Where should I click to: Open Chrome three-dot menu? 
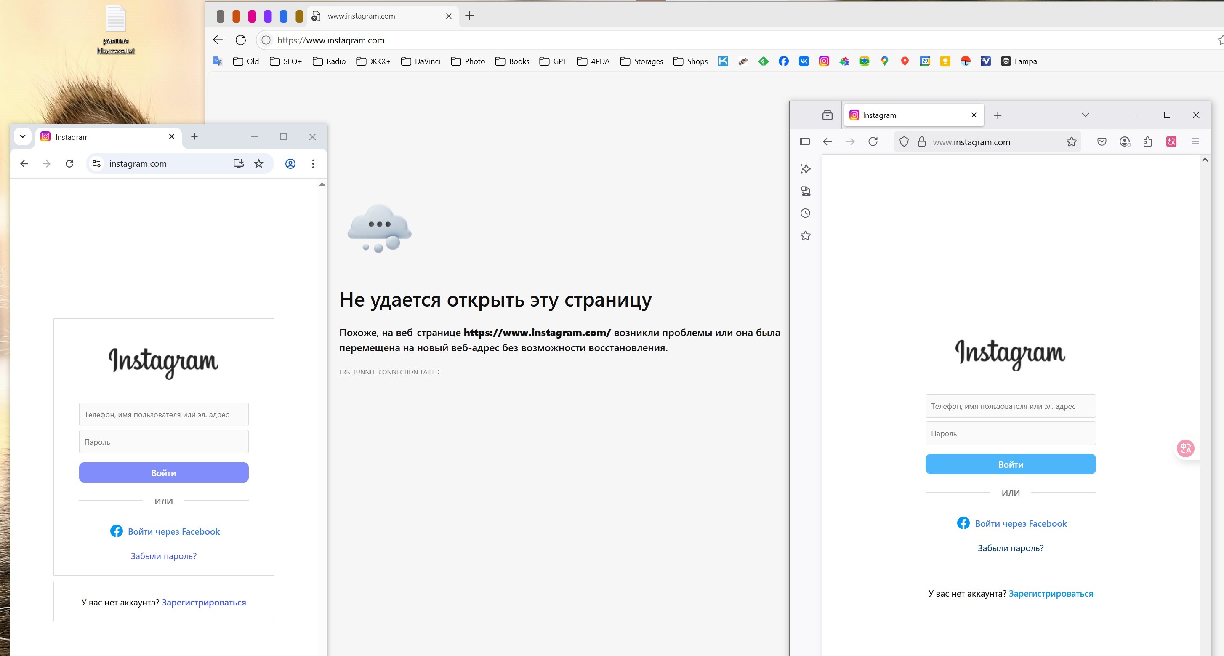(x=313, y=163)
